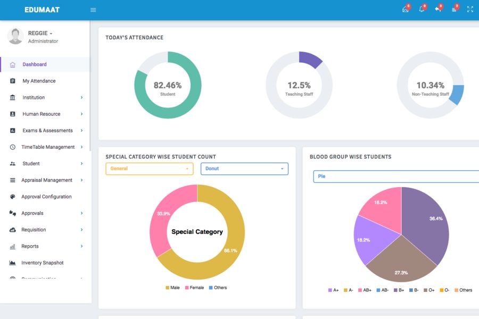The height and width of the screenshot is (319, 479).
Task: Click Others swatch in blood group legend
Action: [x=457, y=290]
